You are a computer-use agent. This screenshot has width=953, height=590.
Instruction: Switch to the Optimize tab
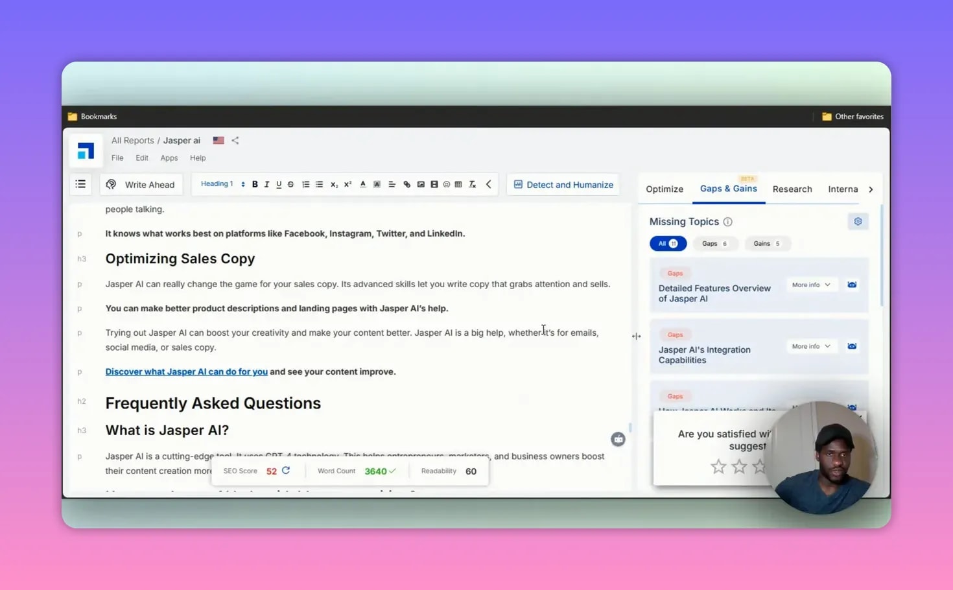click(665, 189)
